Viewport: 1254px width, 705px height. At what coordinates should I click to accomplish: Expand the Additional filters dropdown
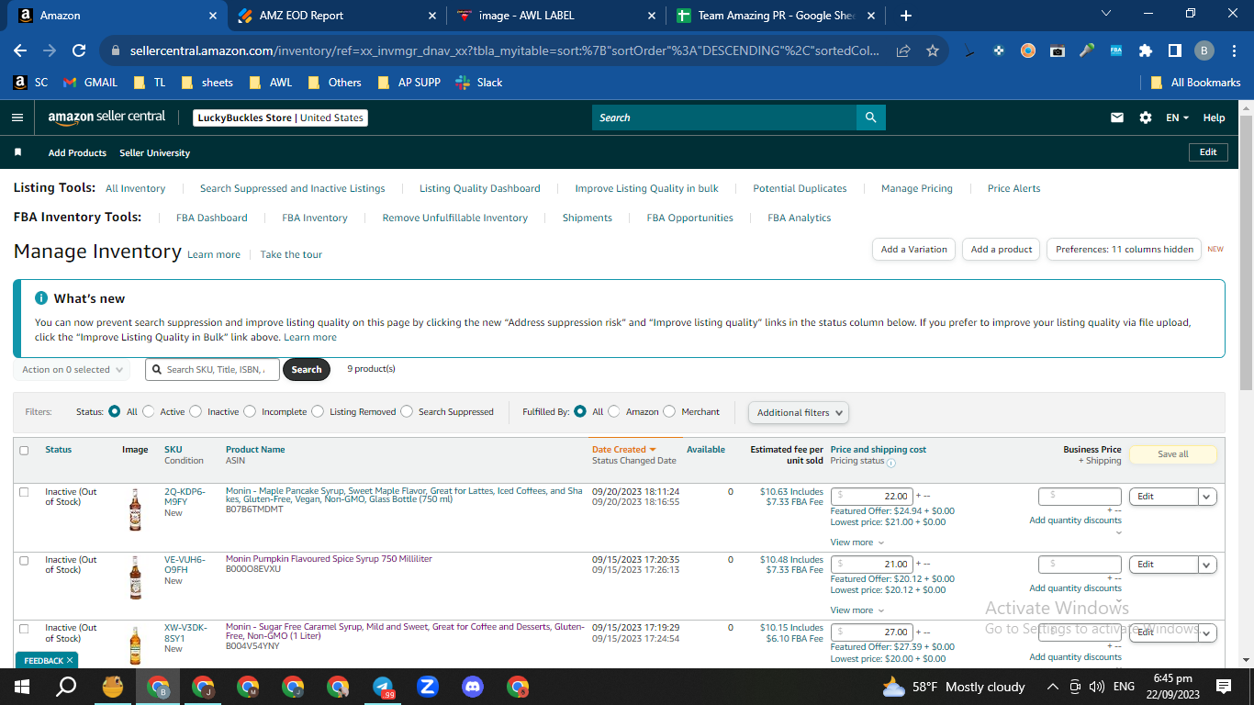pos(799,413)
